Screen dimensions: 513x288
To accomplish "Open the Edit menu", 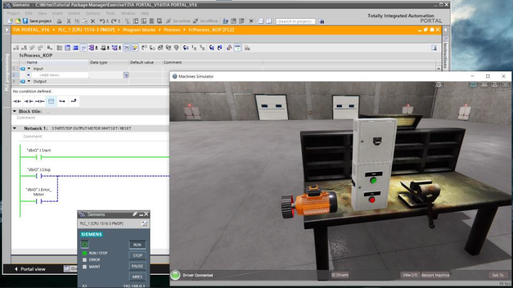I will coord(29,13).
